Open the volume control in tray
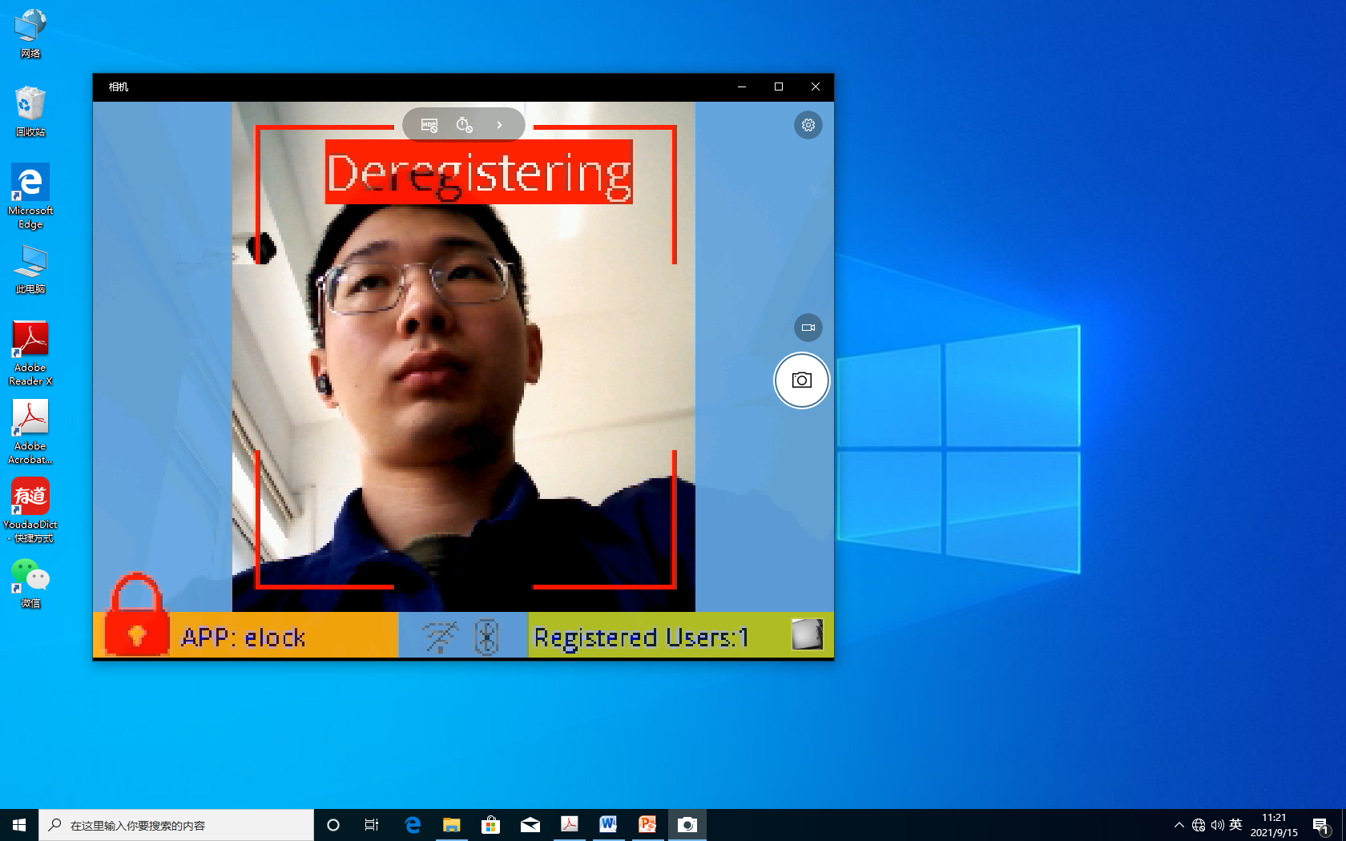Viewport: 1346px width, 841px height. (x=1217, y=825)
